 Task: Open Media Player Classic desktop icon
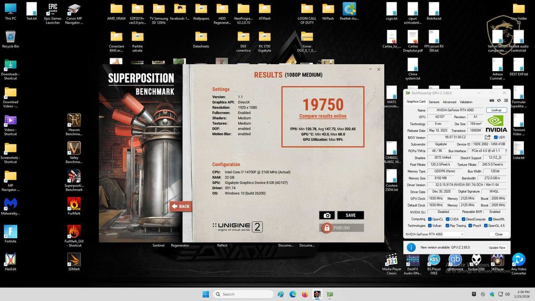click(x=392, y=264)
